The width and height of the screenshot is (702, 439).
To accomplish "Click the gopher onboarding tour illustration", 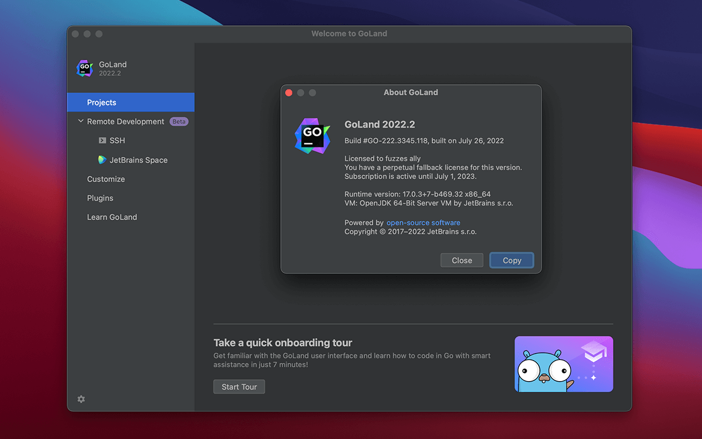I will (564, 364).
